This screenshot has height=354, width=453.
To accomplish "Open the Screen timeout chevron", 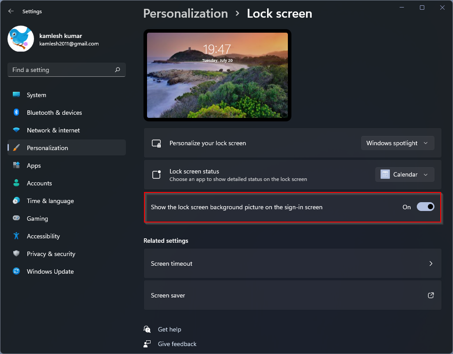I will pos(431,264).
